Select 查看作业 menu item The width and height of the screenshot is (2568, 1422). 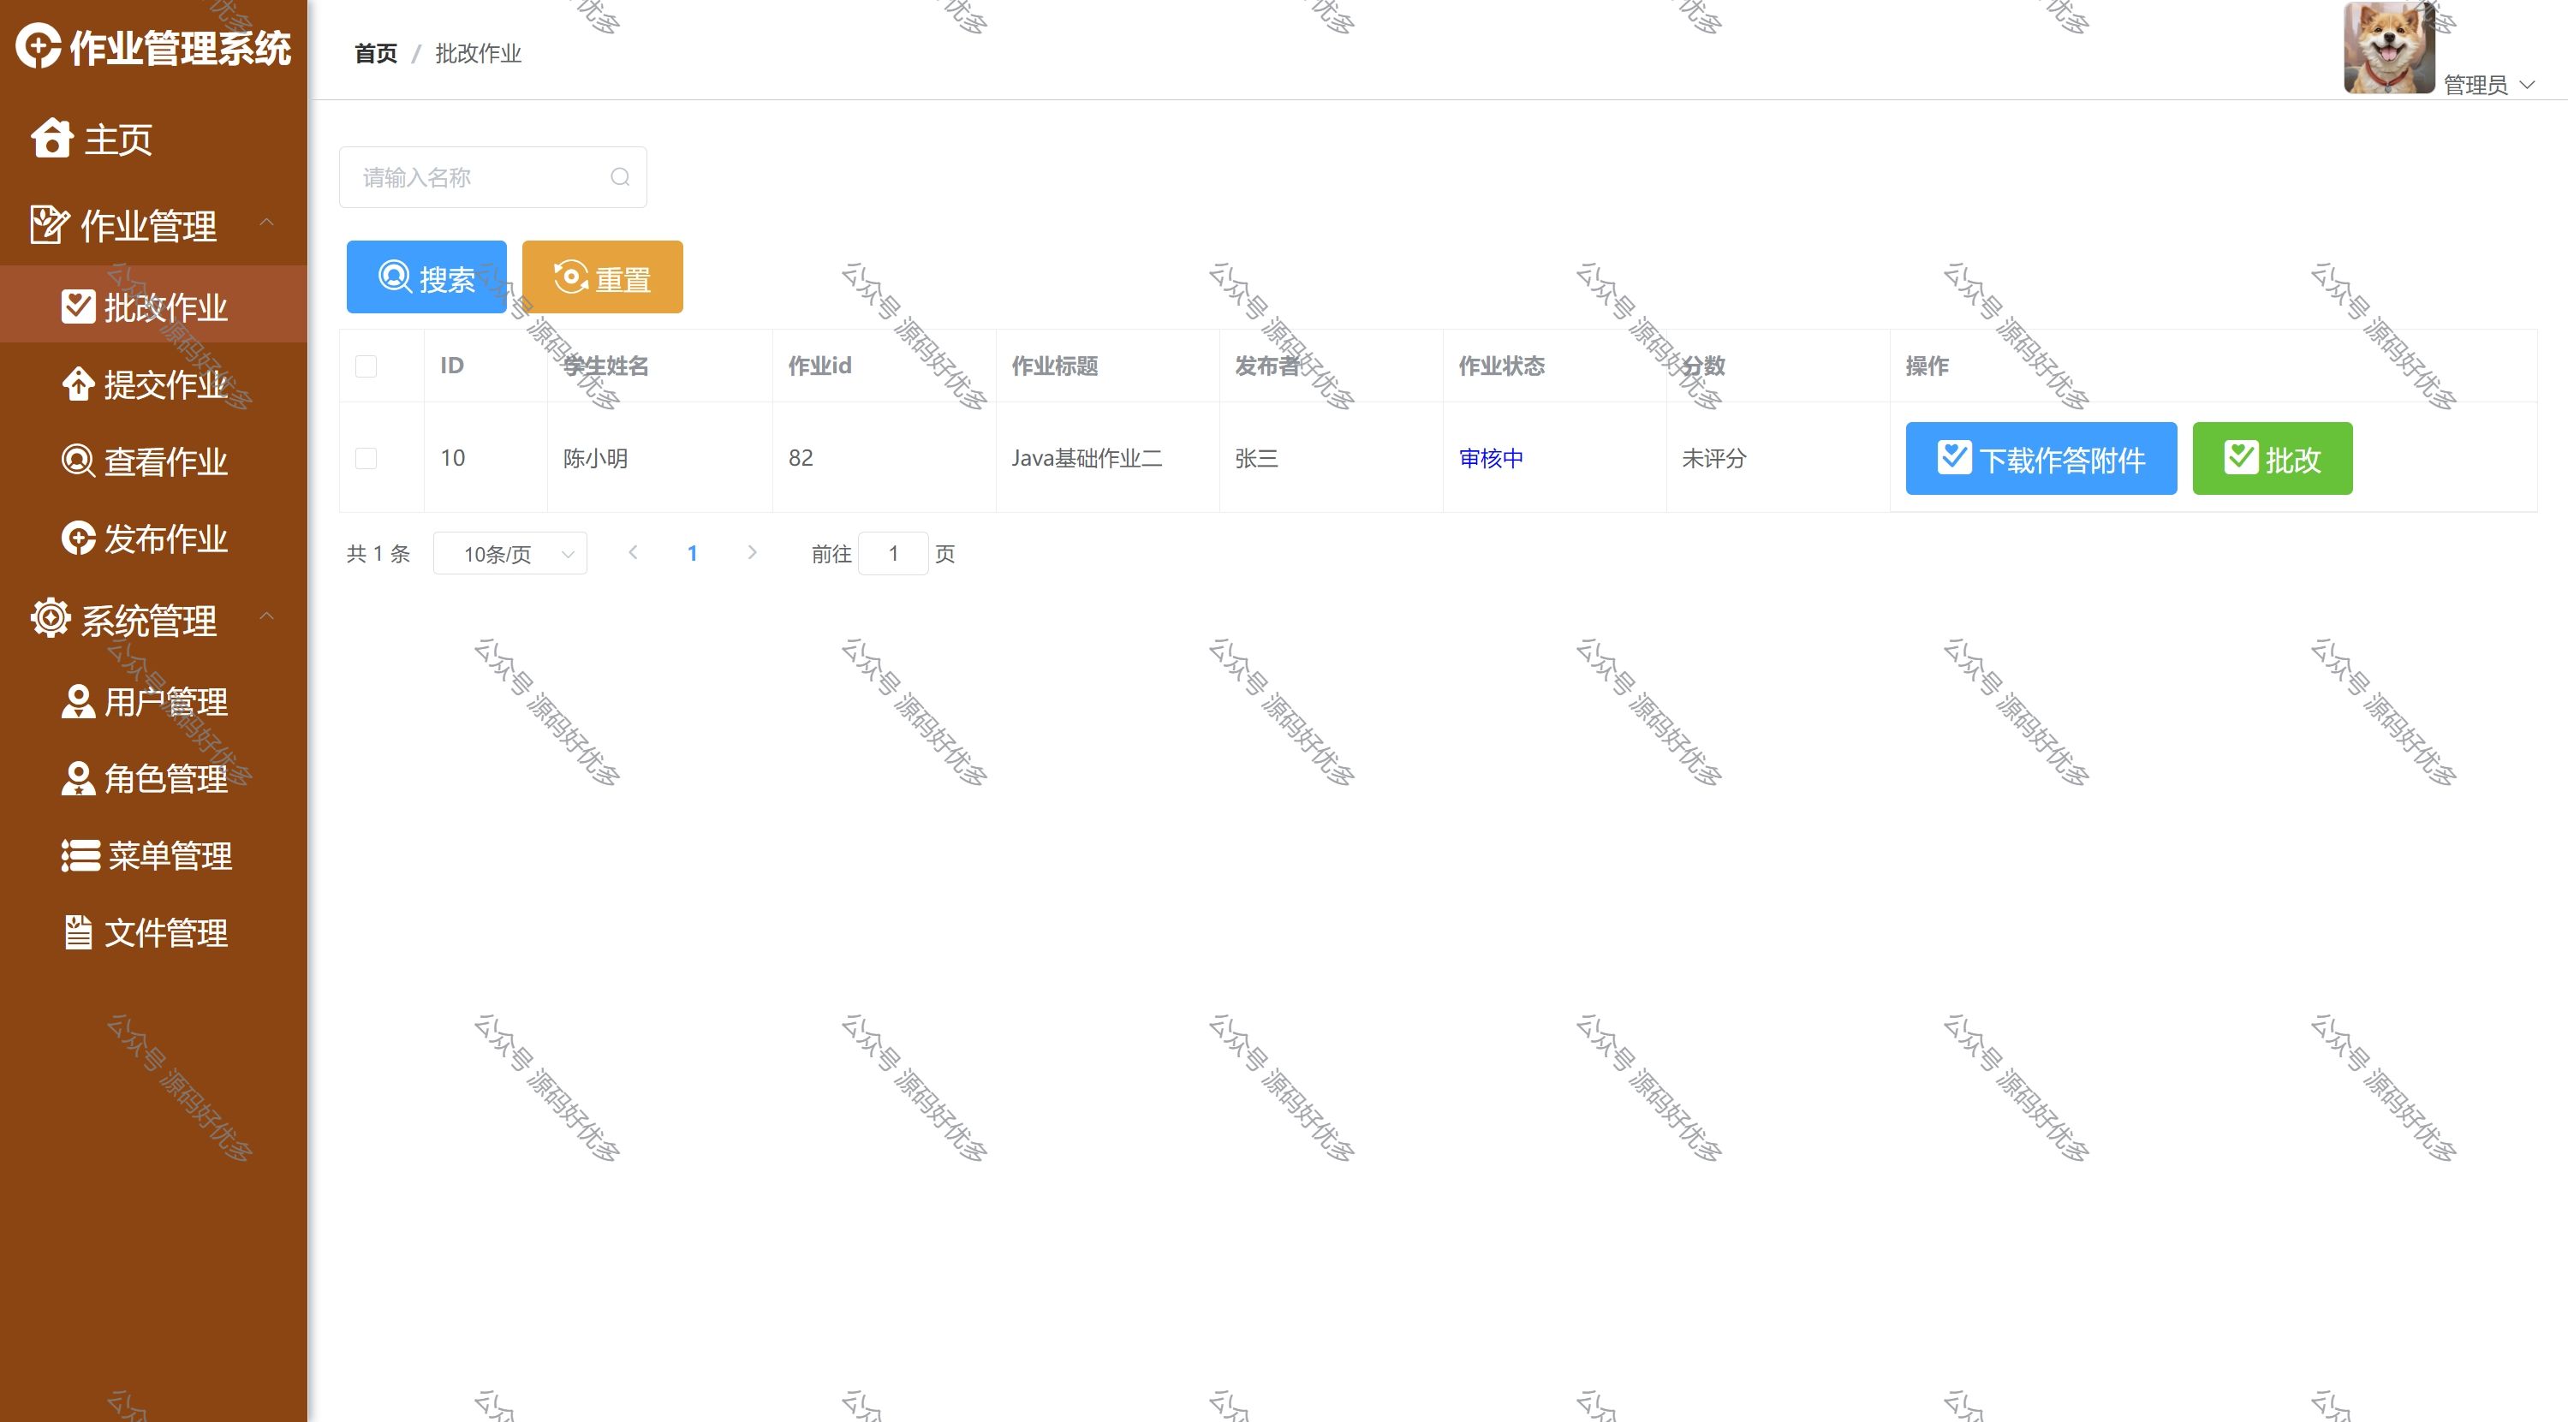click(153, 461)
